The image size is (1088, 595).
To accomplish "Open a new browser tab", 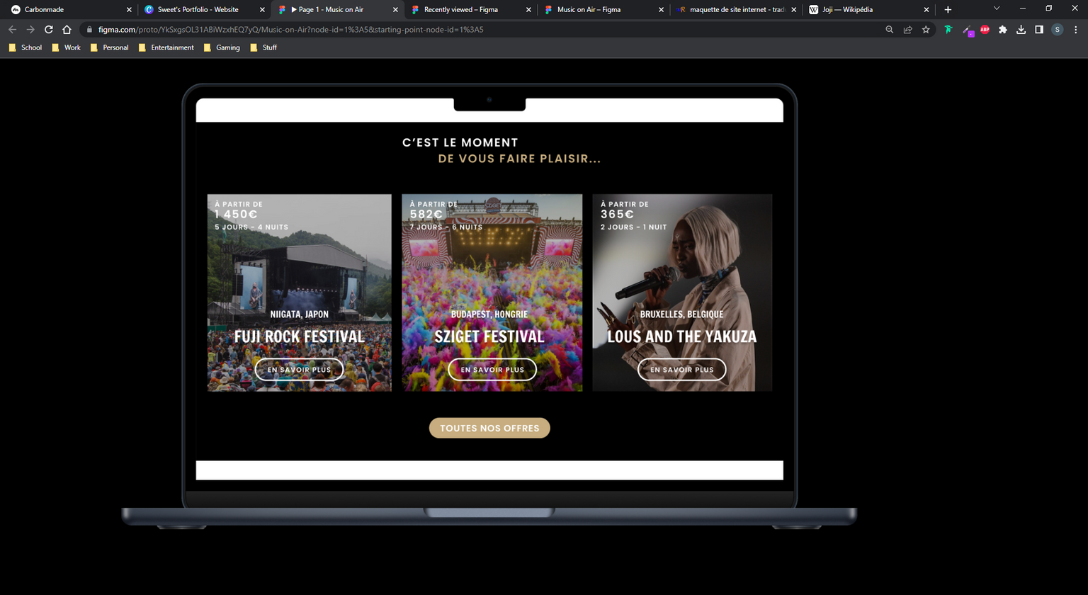I will (948, 9).
